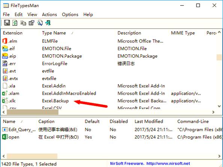The image size is (223, 167).
Task: Click the Find magnifier toolbar icon
Action: click(x=40, y=23)
